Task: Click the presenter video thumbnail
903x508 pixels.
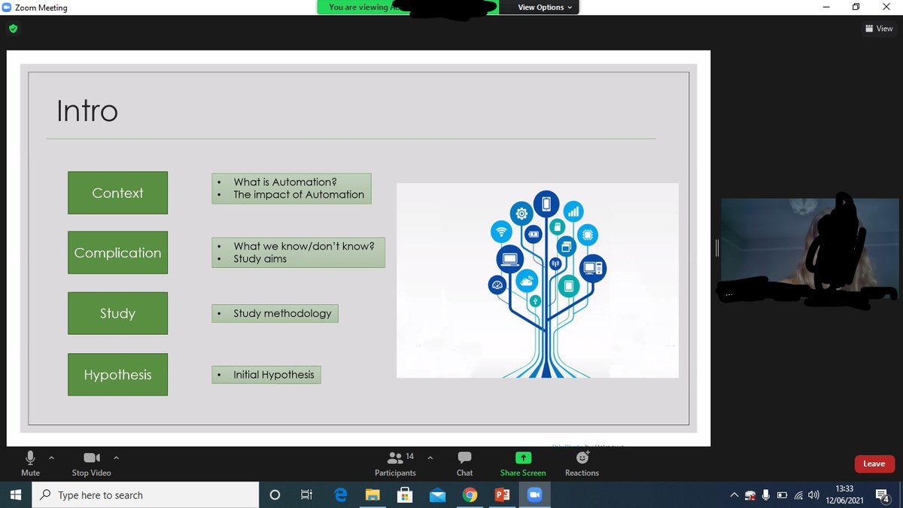Action: click(x=808, y=251)
